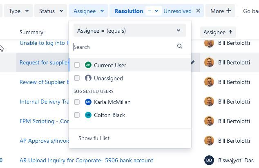Enable the Colton Black checkbox
The width and height of the screenshot is (259, 168).
tap(77, 115)
